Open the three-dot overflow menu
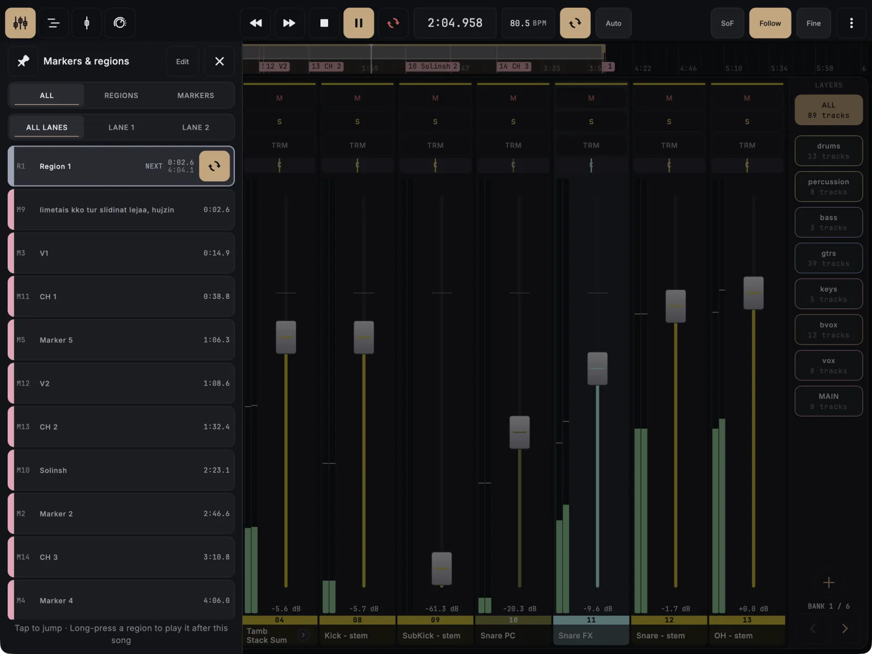This screenshot has height=654, width=872. point(851,23)
